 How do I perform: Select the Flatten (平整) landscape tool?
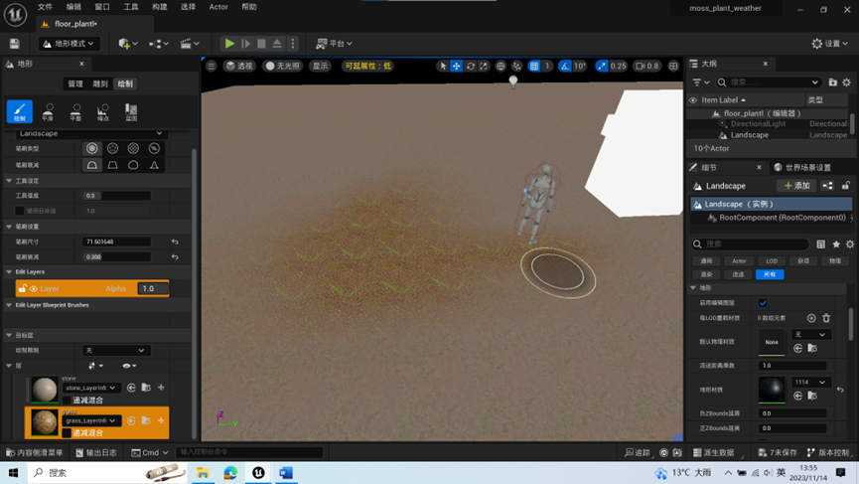(75, 111)
